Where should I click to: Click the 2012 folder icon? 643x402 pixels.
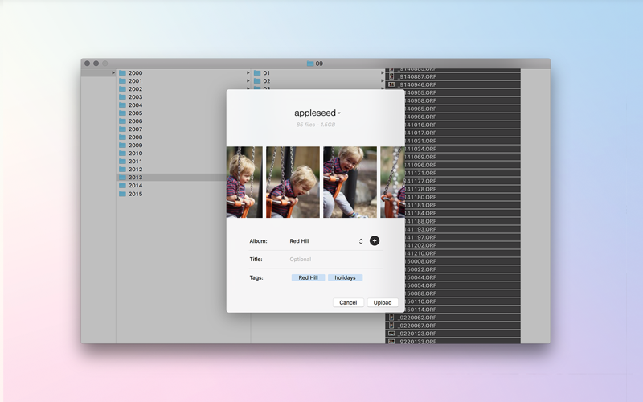click(122, 169)
